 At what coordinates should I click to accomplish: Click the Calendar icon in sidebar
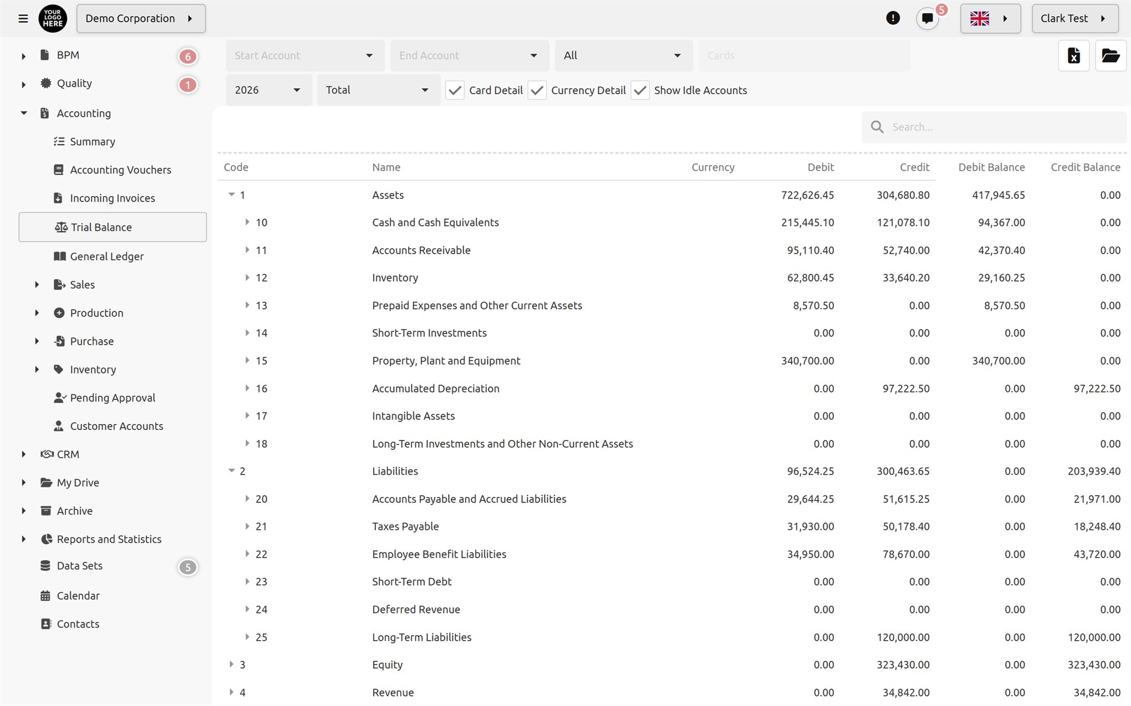(45, 596)
